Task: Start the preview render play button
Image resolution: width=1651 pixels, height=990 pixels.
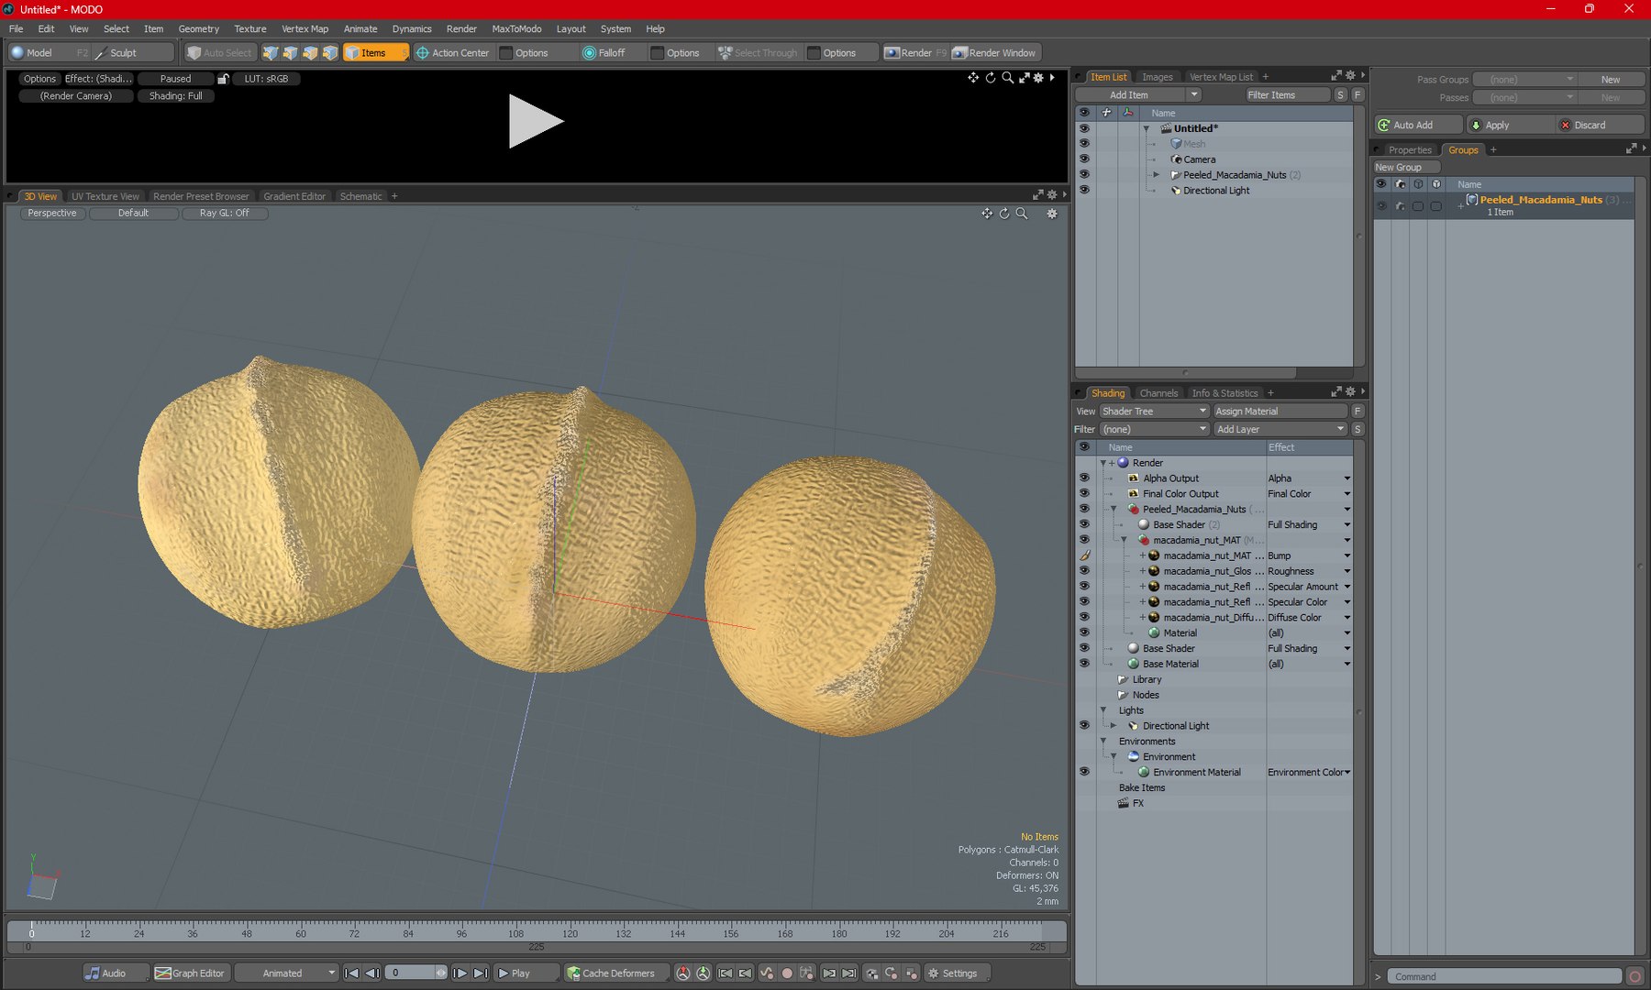Action: [536, 121]
